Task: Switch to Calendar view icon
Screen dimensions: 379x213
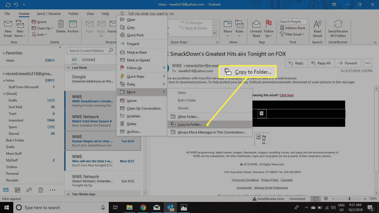Action: tap(17, 190)
